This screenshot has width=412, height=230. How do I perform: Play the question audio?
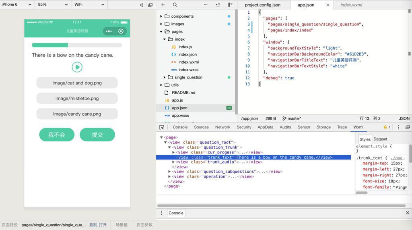tap(77, 67)
